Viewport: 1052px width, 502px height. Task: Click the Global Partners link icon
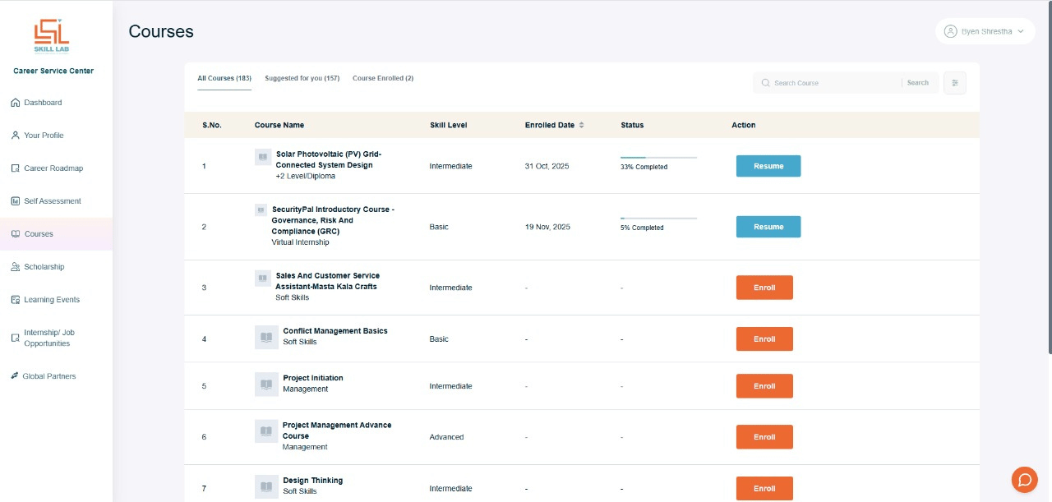pyautogui.click(x=15, y=376)
